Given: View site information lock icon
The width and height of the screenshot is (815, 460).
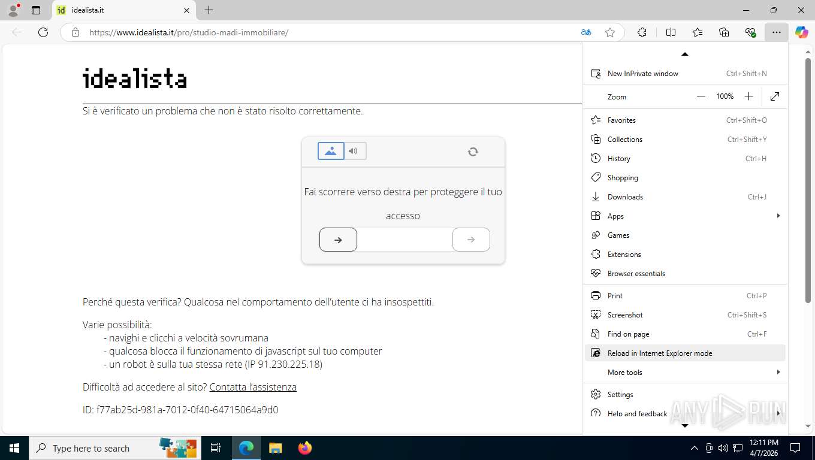Looking at the screenshot, I should [75, 32].
